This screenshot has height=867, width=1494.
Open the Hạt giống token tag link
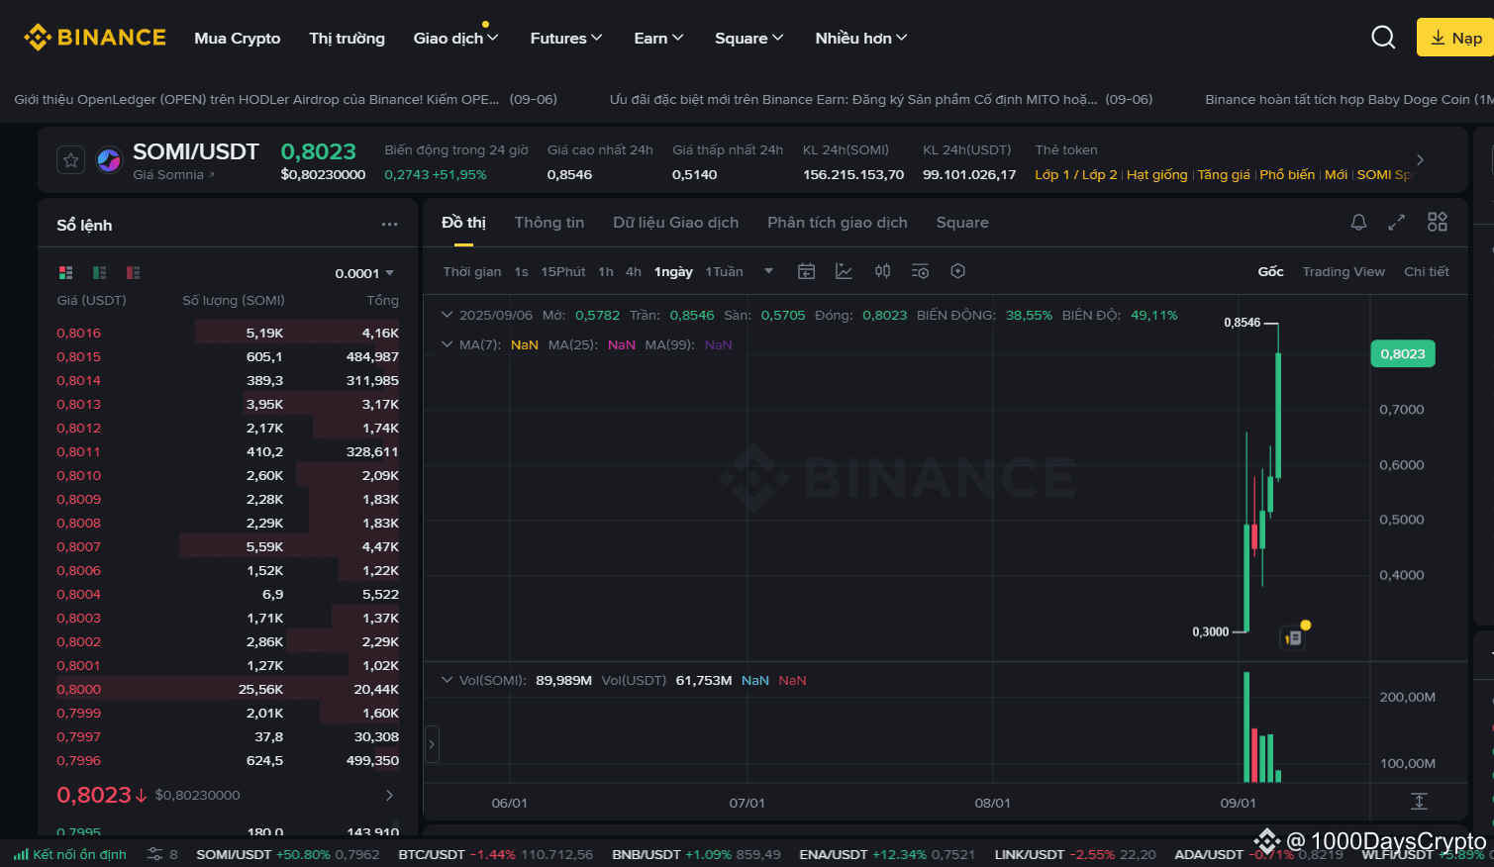[1157, 174]
